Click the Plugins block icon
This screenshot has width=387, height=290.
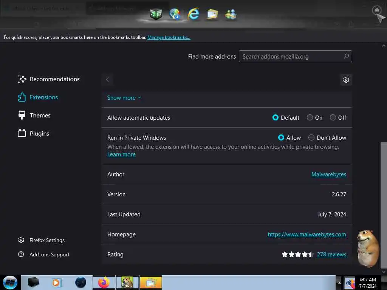click(x=22, y=133)
